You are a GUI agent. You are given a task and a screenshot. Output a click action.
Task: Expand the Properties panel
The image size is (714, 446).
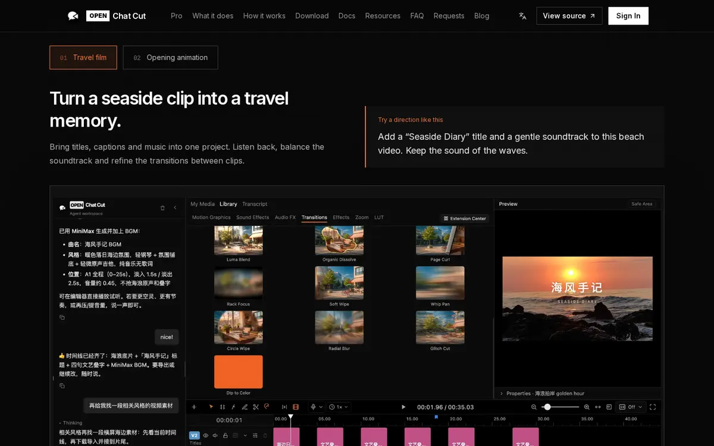point(502,393)
